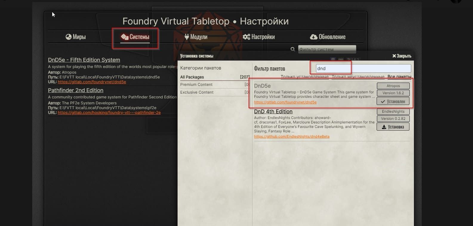Open DnD5e - Fifth Edition System title
473x226 pixels.
[x=84, y=60]
